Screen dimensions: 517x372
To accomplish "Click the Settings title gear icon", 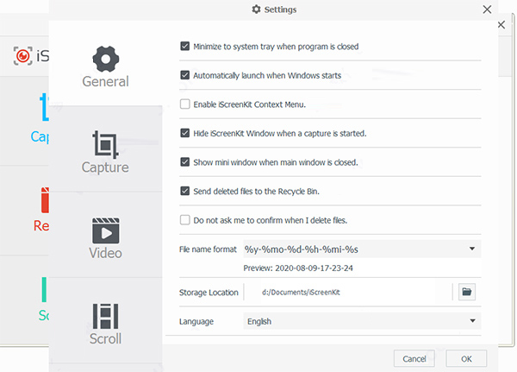I will (256, 9).
